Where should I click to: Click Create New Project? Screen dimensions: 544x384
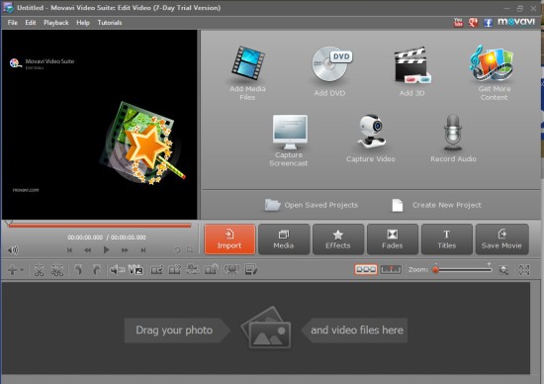pos(436,205)
